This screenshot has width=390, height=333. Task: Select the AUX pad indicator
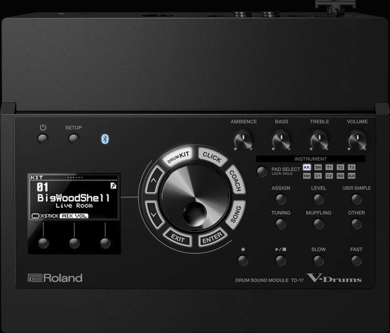pyautogui.click(x=351, y=176)
